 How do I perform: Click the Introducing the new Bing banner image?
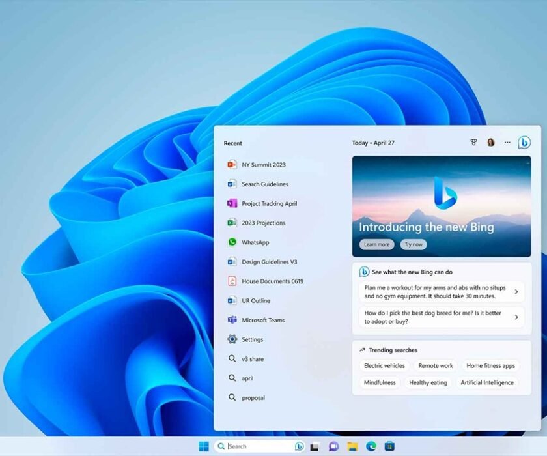[x=442, y=207]
